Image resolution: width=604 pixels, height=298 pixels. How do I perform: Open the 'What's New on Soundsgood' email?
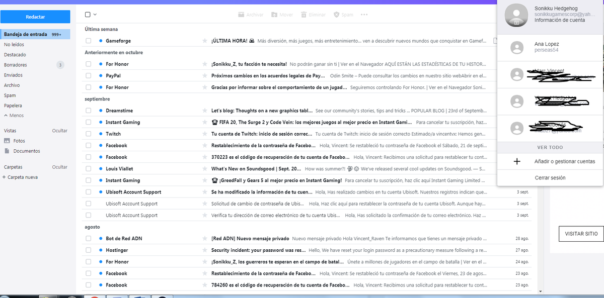307,169
